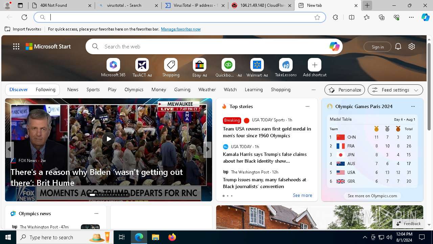This screenshot has width=433, height=244.
Task: Open the Gaming category
Action: pos(182,89)
